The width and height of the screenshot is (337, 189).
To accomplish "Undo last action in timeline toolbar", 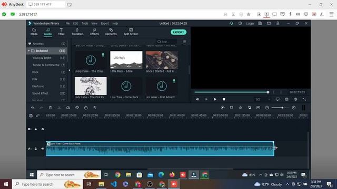I will [33, 108].
